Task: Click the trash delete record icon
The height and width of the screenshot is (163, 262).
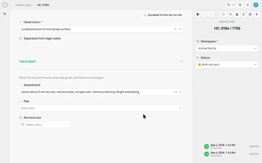Action: (x=257, y=14)
